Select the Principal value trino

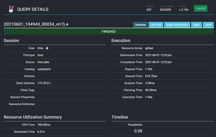(40, 55)
